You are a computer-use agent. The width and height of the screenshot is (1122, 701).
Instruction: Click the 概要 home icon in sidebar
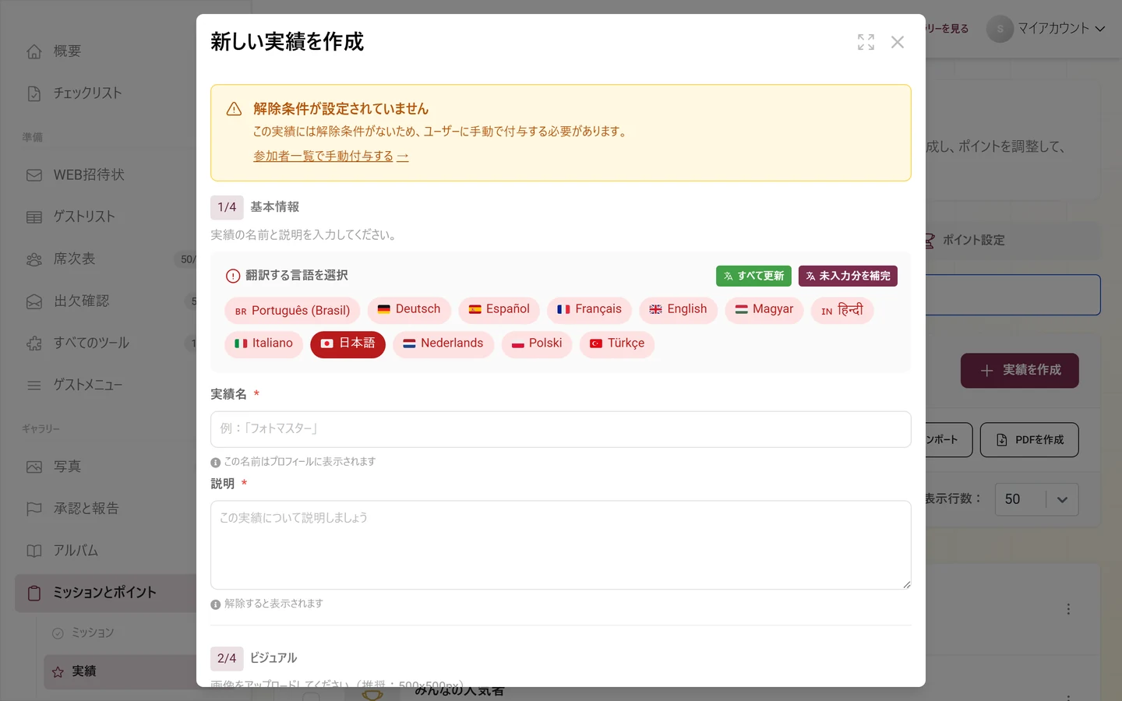(x=34, y=51)
